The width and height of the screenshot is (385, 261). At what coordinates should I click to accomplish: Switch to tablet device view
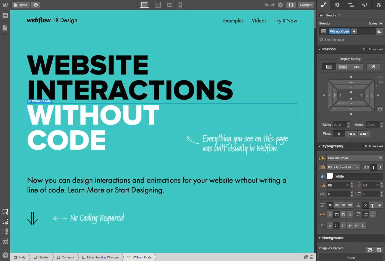point(158,5)
